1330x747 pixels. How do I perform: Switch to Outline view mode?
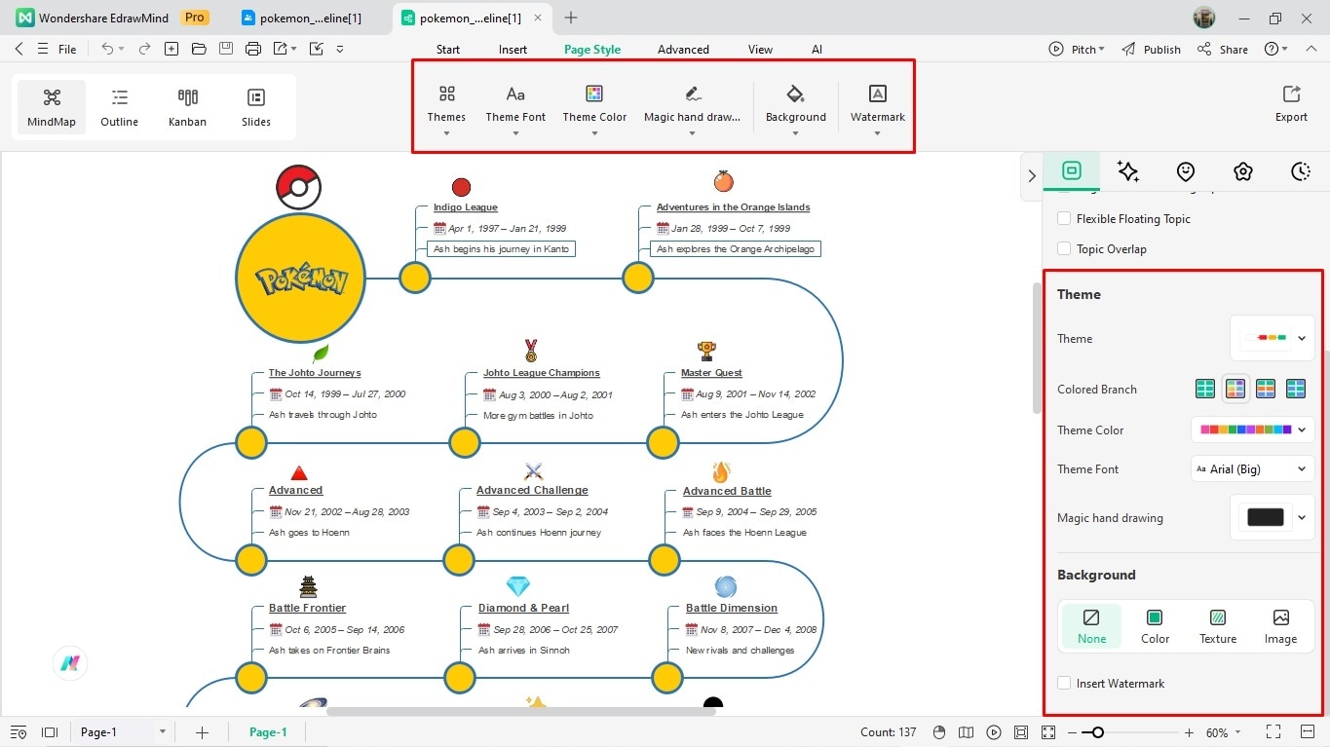point(119,106)
